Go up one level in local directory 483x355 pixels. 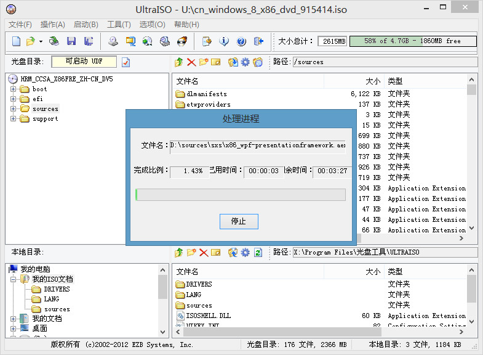(x=178, y=253)
